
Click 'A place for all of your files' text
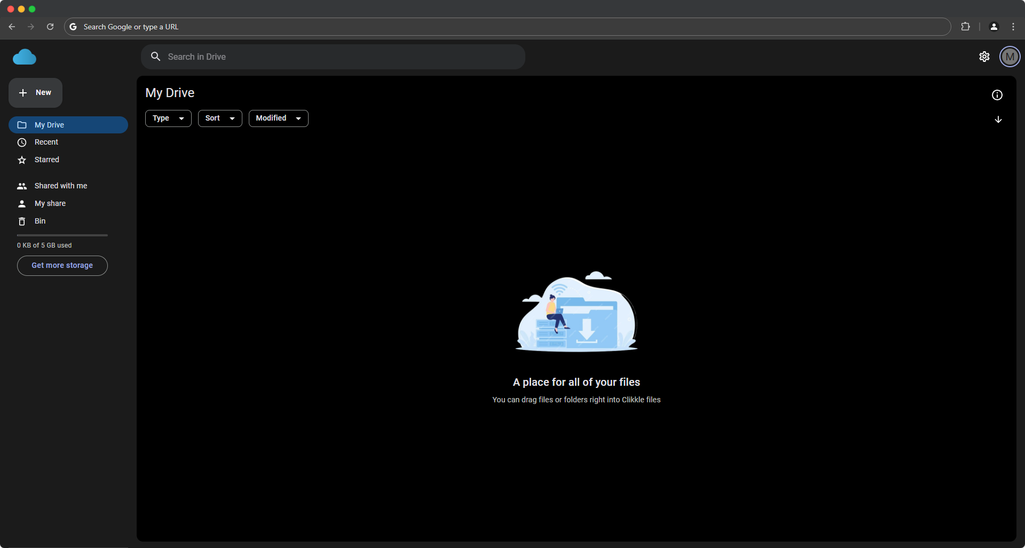coord(577,383)
